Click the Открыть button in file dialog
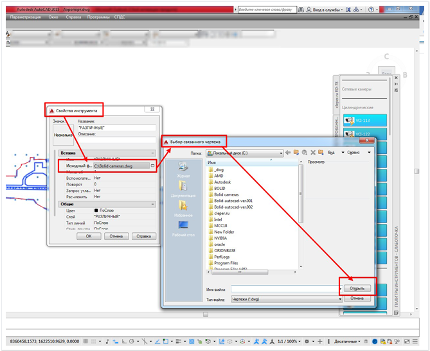430x351 pixels. point(357,288)
